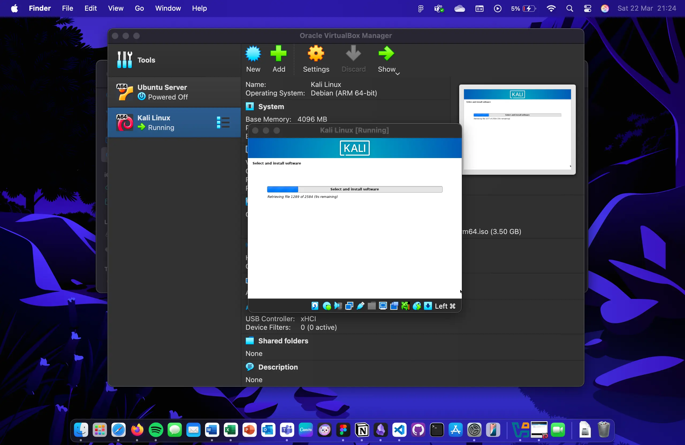Image resolution: width=685 pixels, height=445 pixels.
Task: Click the hard disk activity status icon
Action: (x=315, y=305)
